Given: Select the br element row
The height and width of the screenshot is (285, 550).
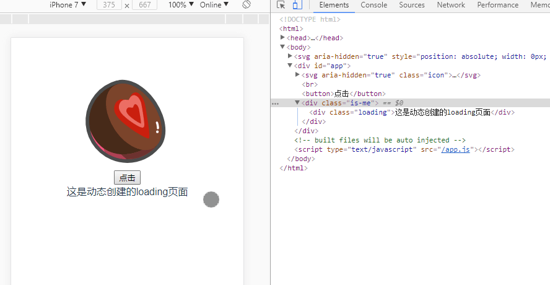Looking at the screenshot, I should click(x=310, y=84).
